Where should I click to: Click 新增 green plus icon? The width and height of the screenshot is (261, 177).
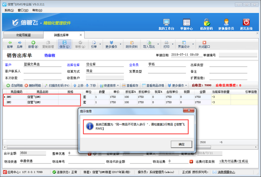pyautogui.click(x=33, y=43)
